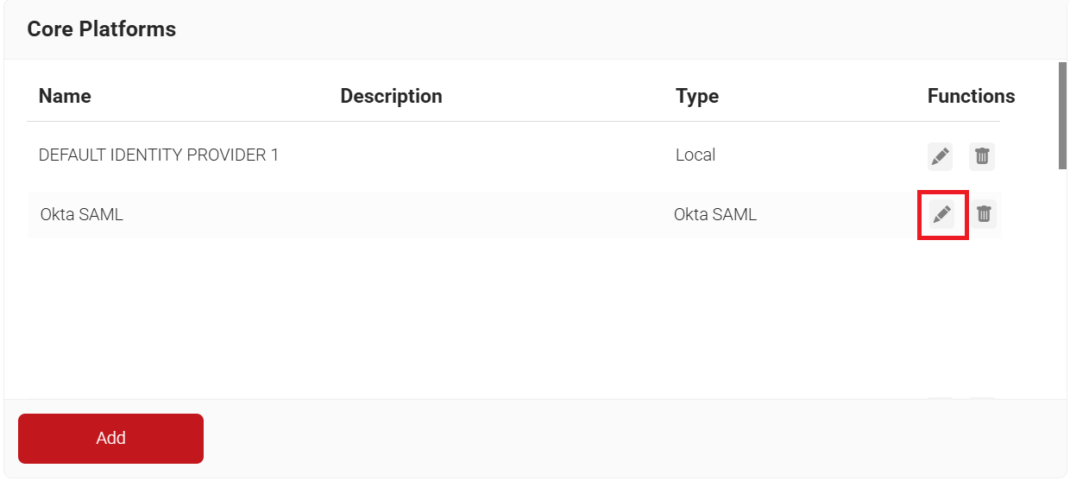Edit the DEFAULT IDENTITY PROVIDER 1 entry

pyautogui.click(x=940, y=156)
